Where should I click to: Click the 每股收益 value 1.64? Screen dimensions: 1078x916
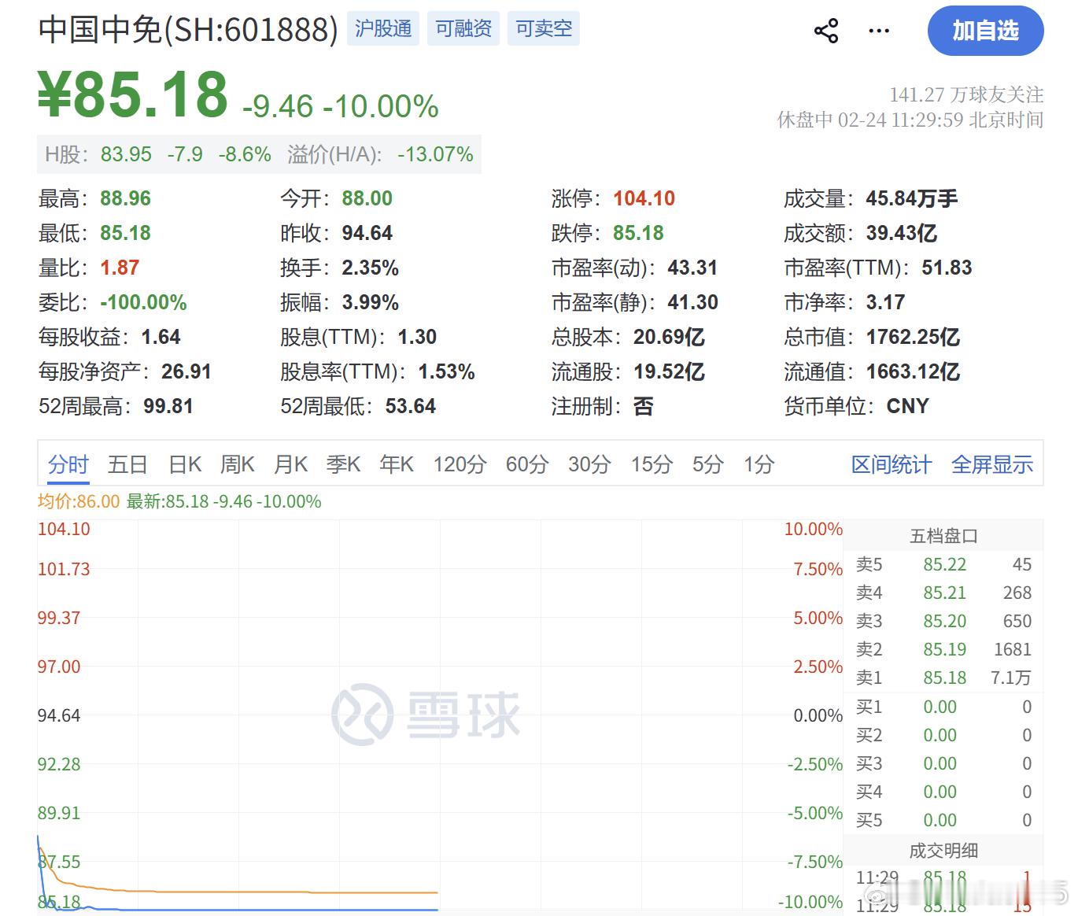(161, 337)
